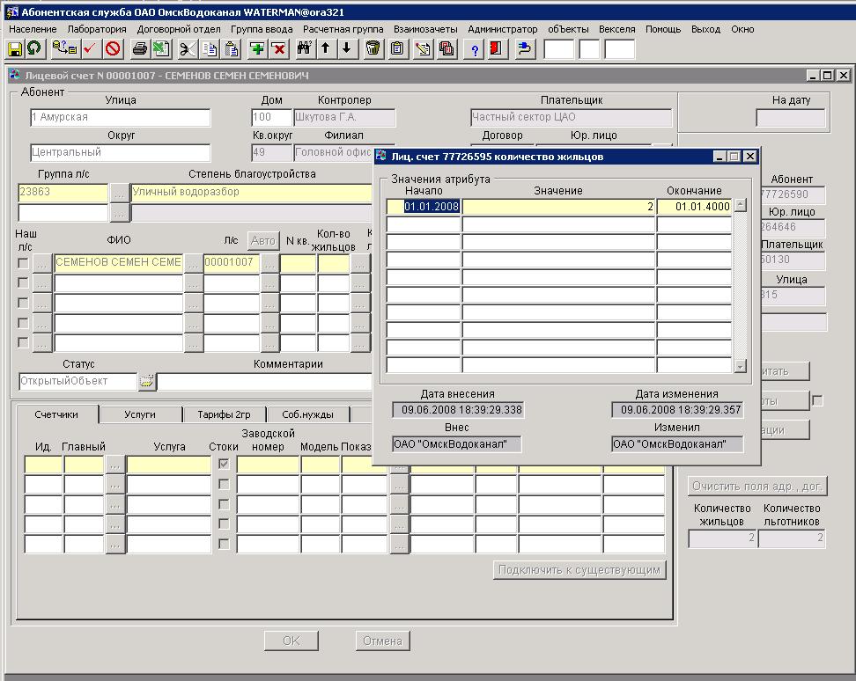
Task: Toggle the Стоки checkbox in first meter row
Action: 224,464
